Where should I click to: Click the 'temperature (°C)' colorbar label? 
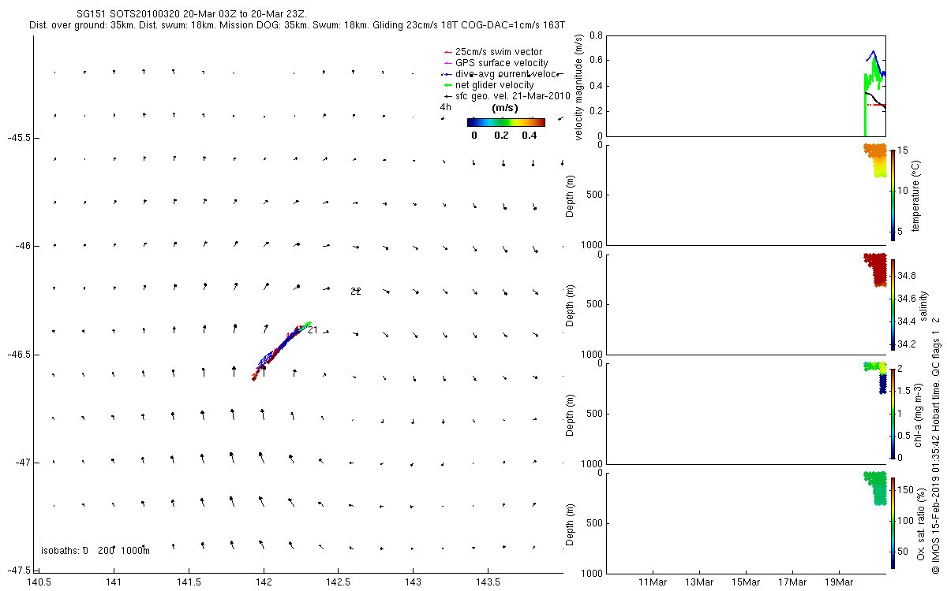pos(918,195)
